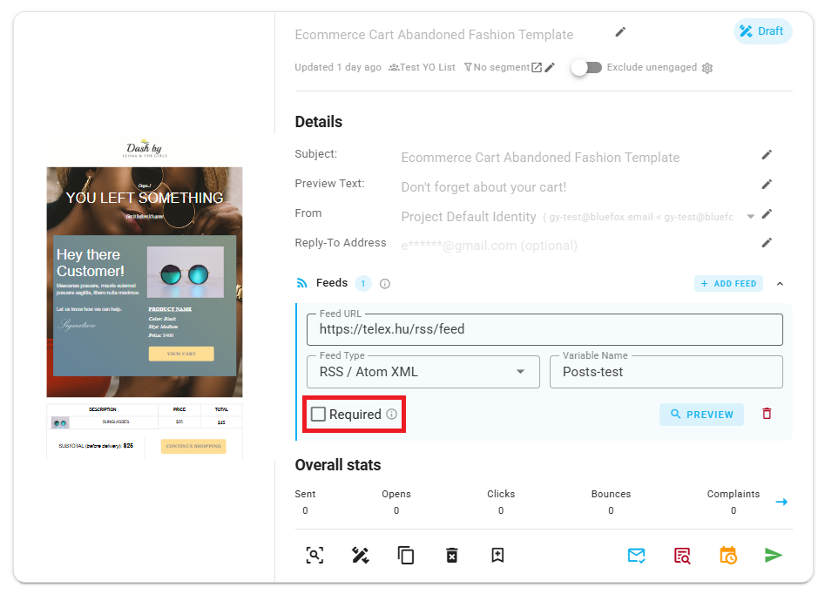Click the Feeds count badge 1
The height and width of the screenshot is (594, 825).
[x=363, y=284]
